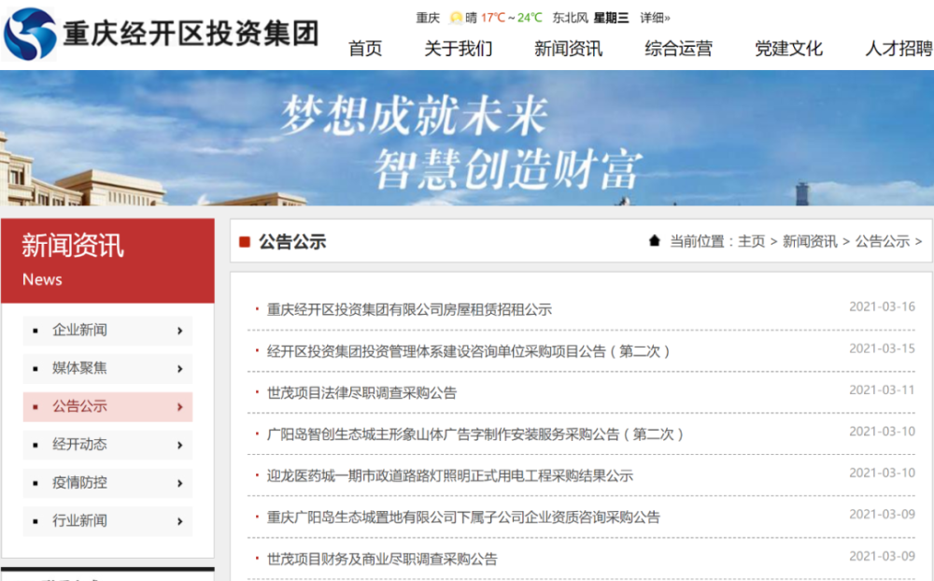Open the 首页 menu
Image resolution: width=934 pixels, height=581 pixels.
point(365,49)
